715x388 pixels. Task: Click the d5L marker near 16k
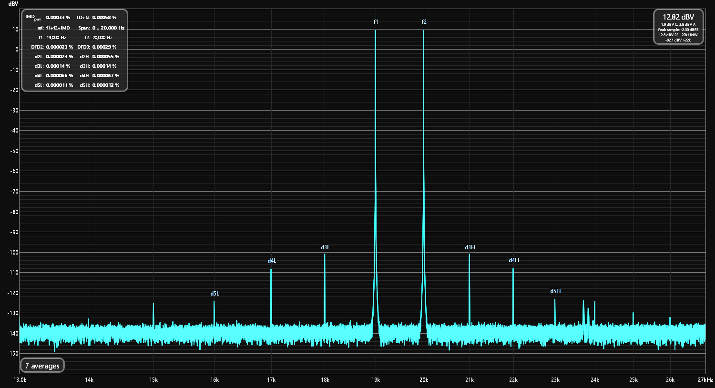pos(214,294)
